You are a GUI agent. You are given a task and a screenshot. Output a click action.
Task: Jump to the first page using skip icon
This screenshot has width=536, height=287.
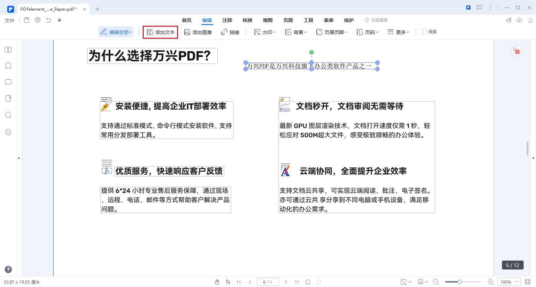click(x=239, y=282)
